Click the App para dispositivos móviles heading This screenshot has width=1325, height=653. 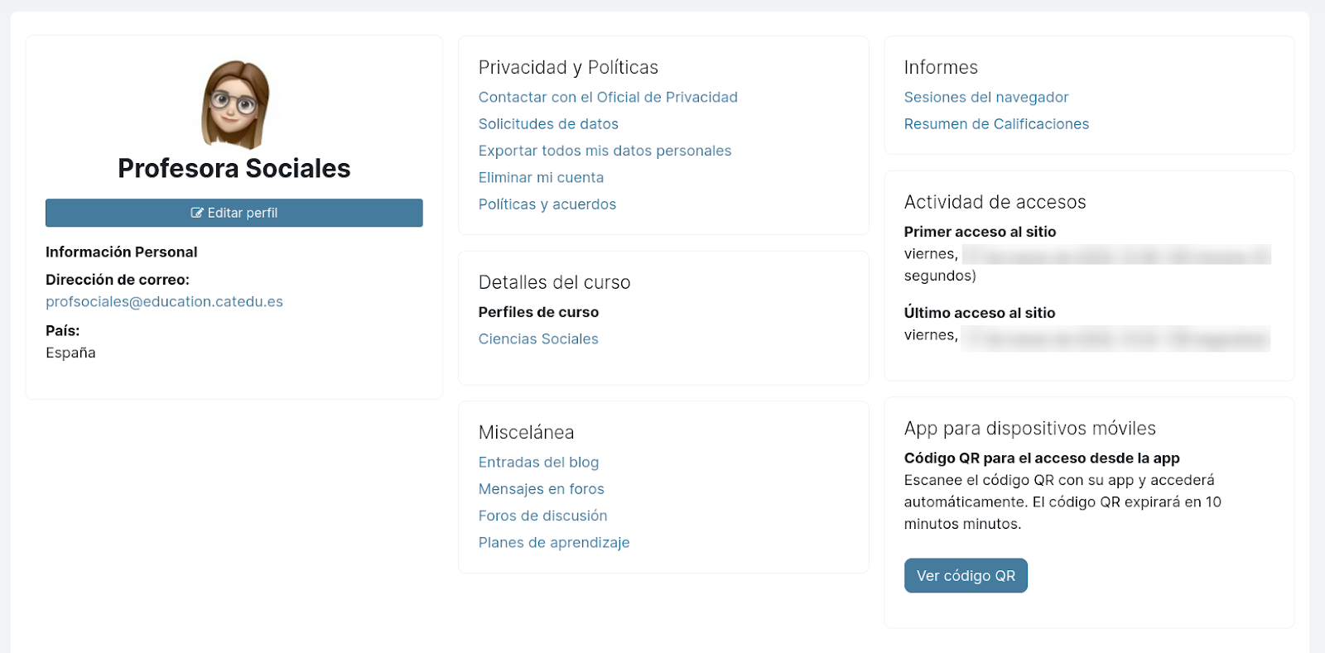(x=1029, y=429)
